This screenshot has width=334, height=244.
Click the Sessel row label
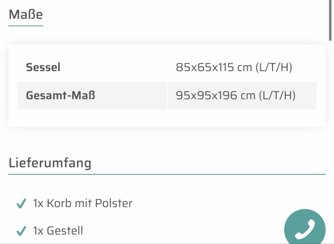click(43, 68)
